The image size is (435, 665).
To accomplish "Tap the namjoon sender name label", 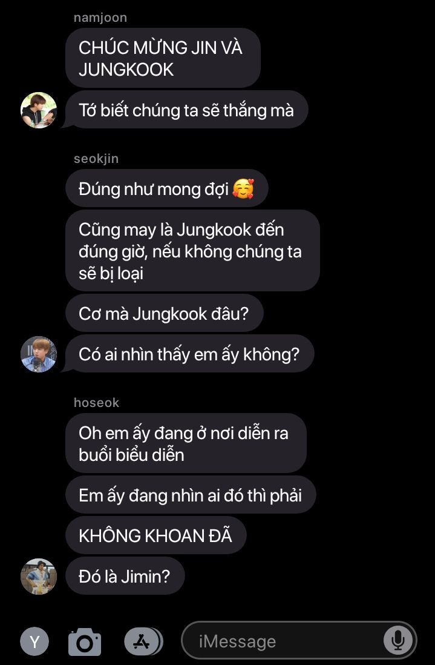I will click(x=100, y=18).
